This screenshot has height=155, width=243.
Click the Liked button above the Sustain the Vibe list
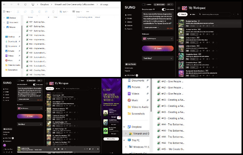coord(192,14)
